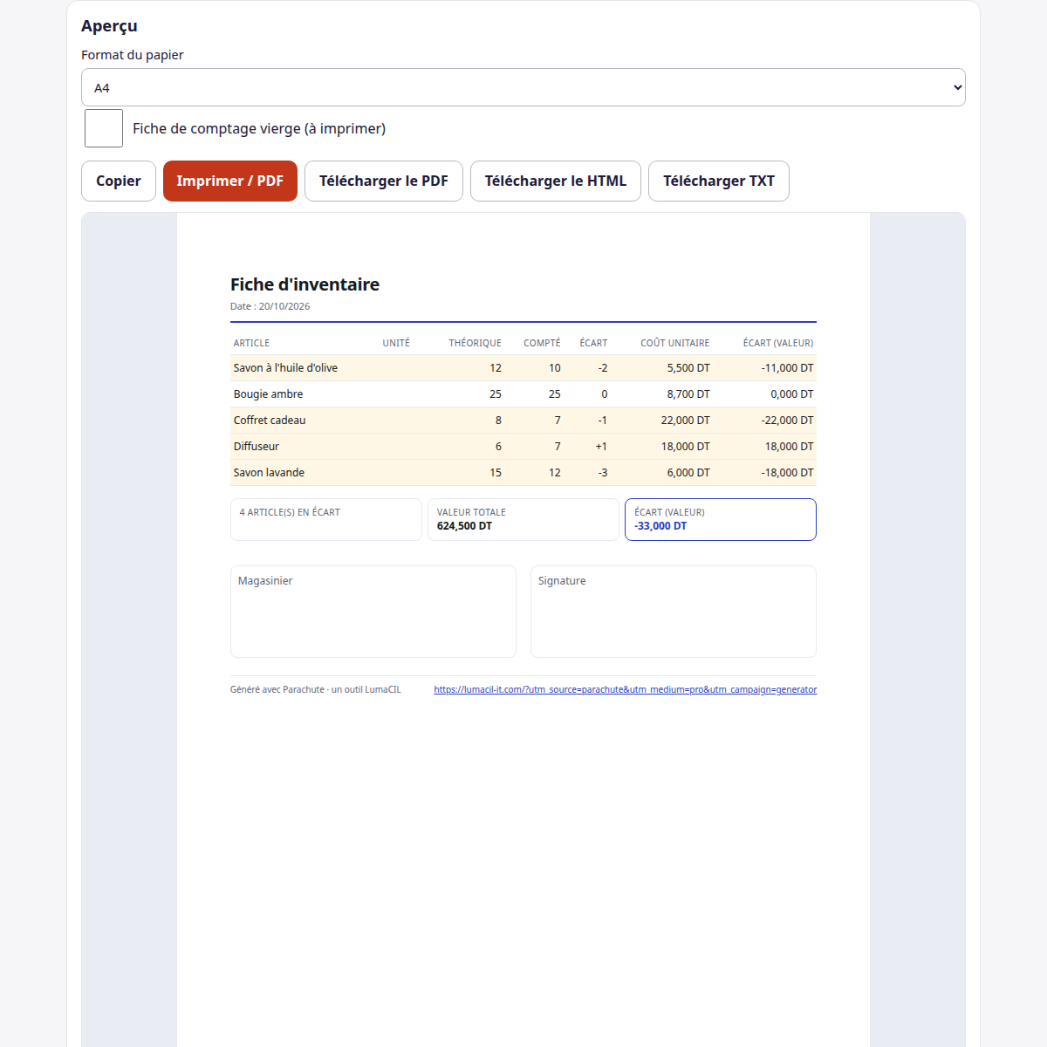1047x1047 pixels.
Task: Click the 22,000 DT unit cost cell
Action: point(686,421)
